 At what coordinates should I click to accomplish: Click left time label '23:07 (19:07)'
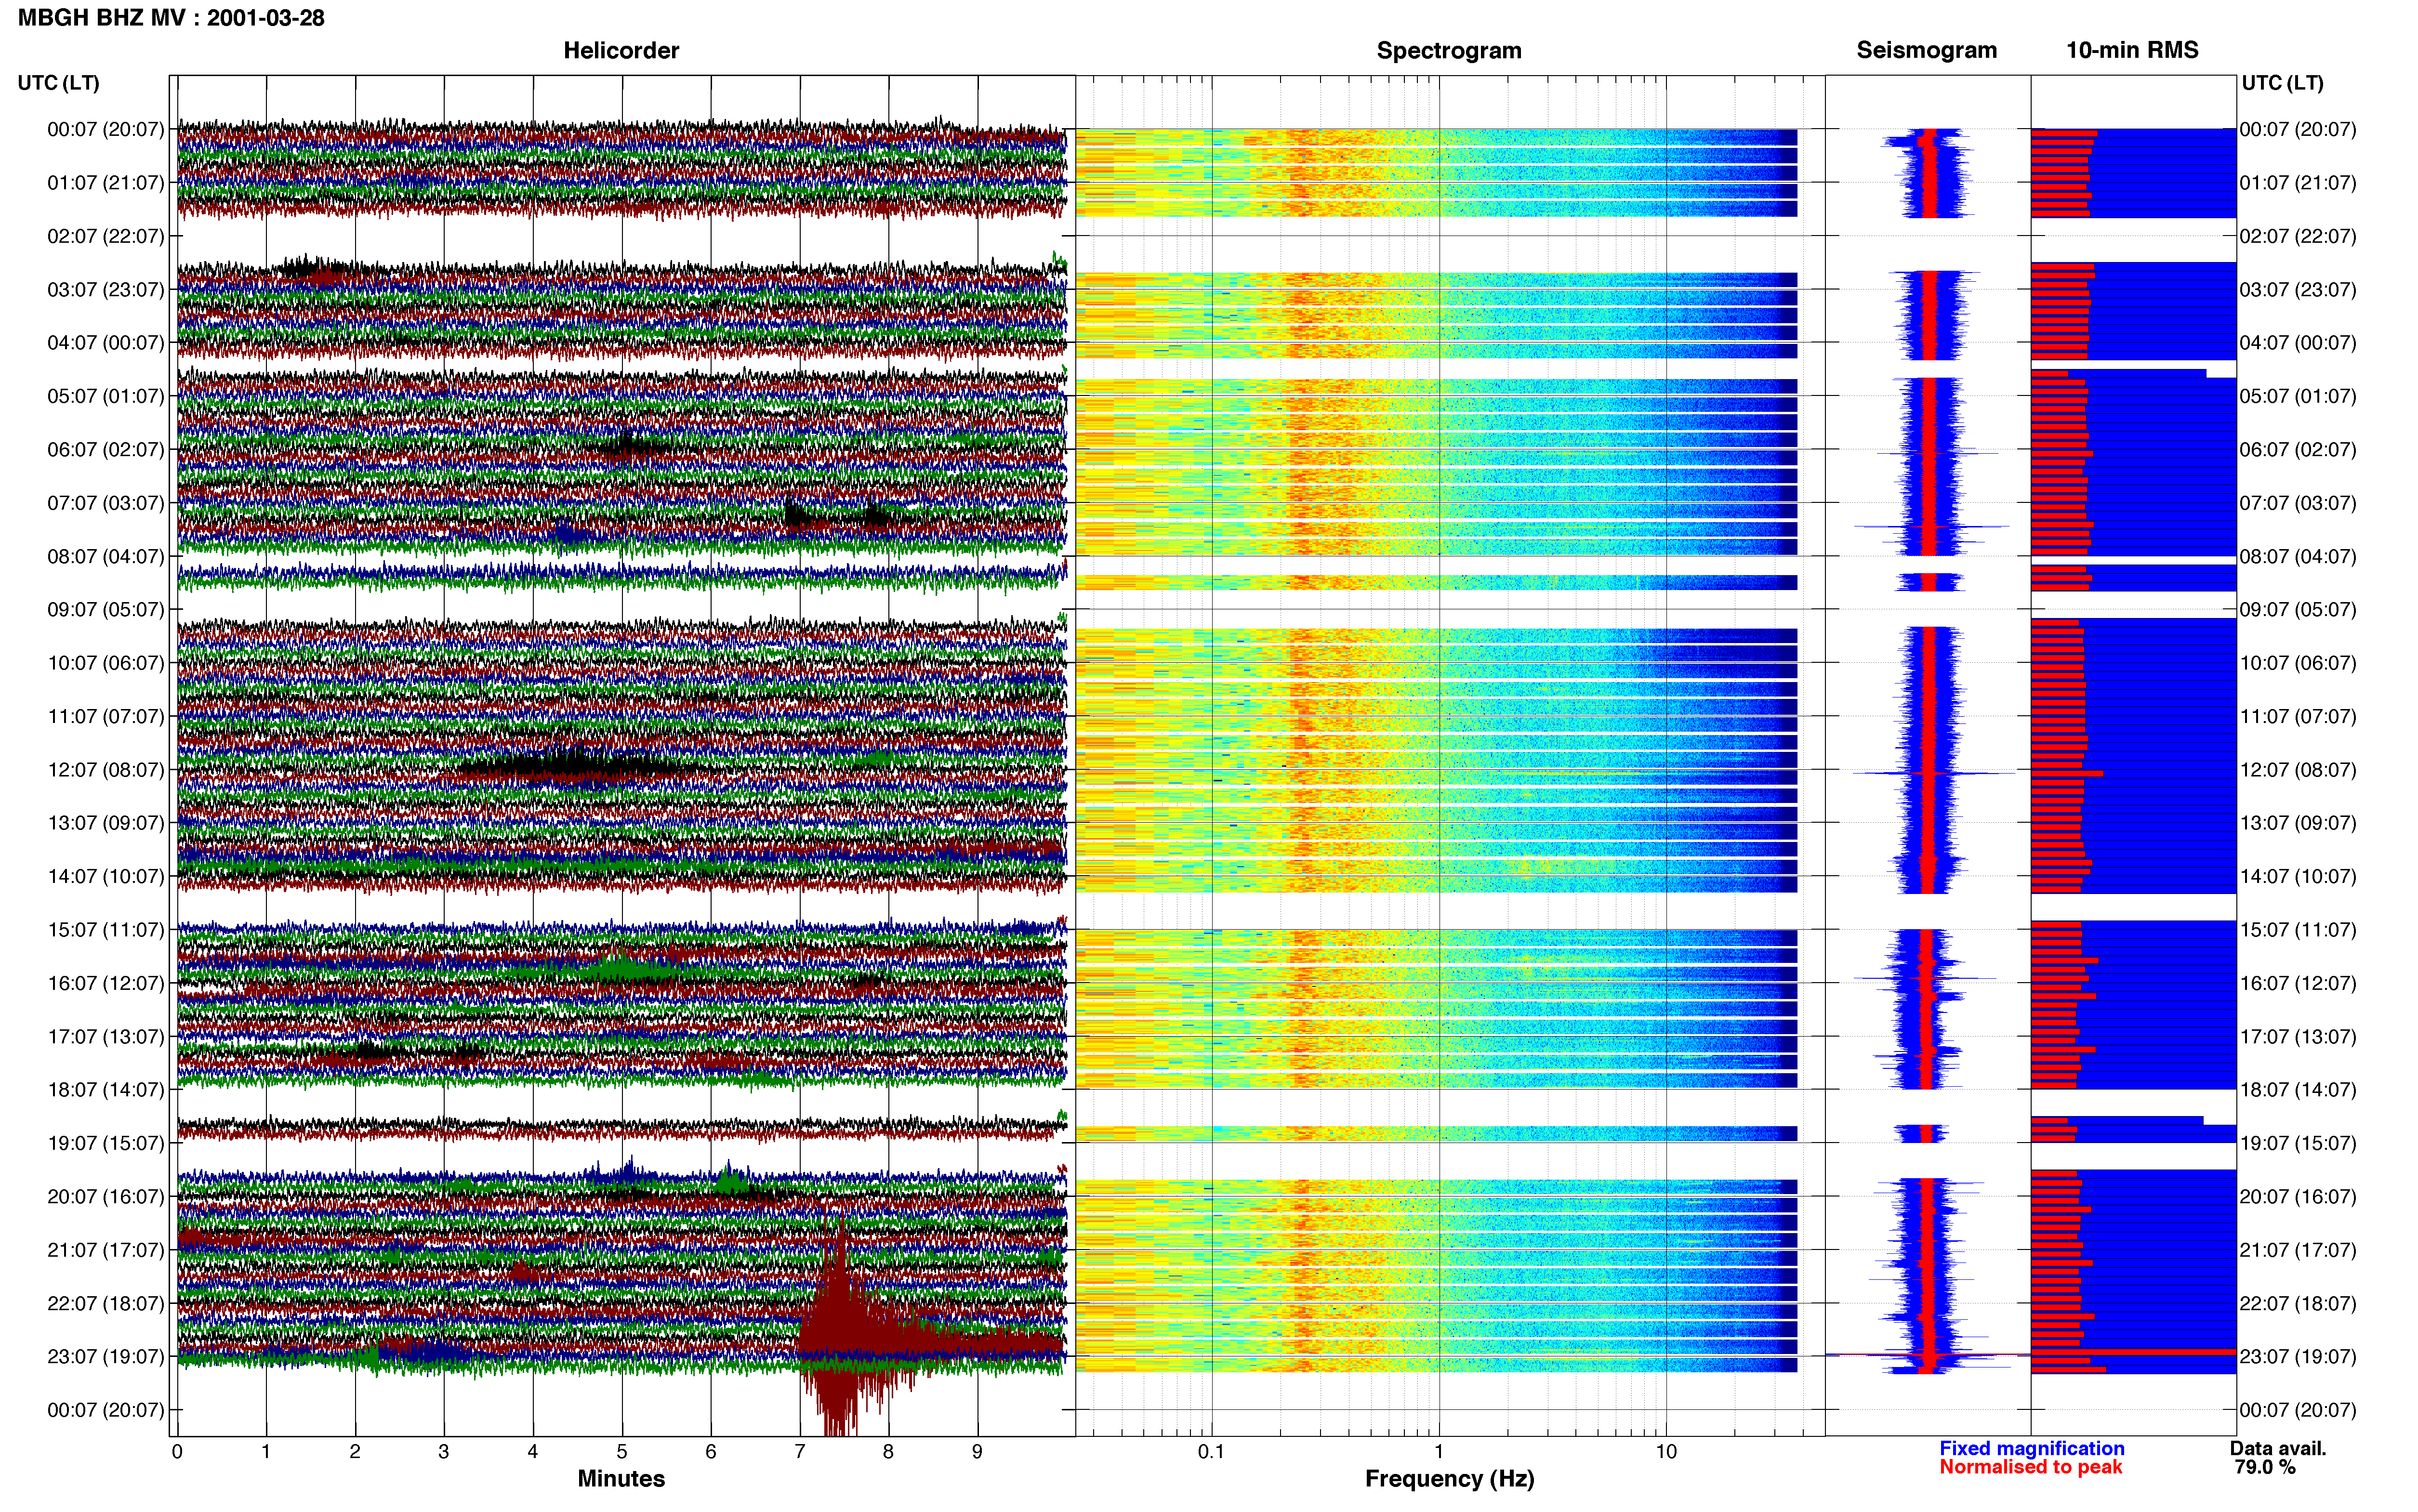[x=106, y=1356]
